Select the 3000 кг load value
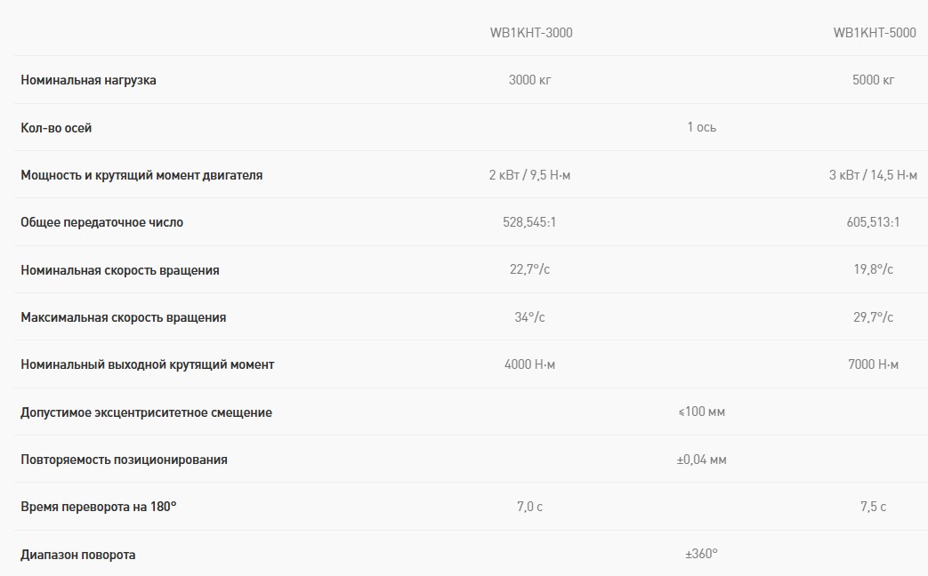The image size is (928, 576). pyautogui.click(x=530, y=80)
